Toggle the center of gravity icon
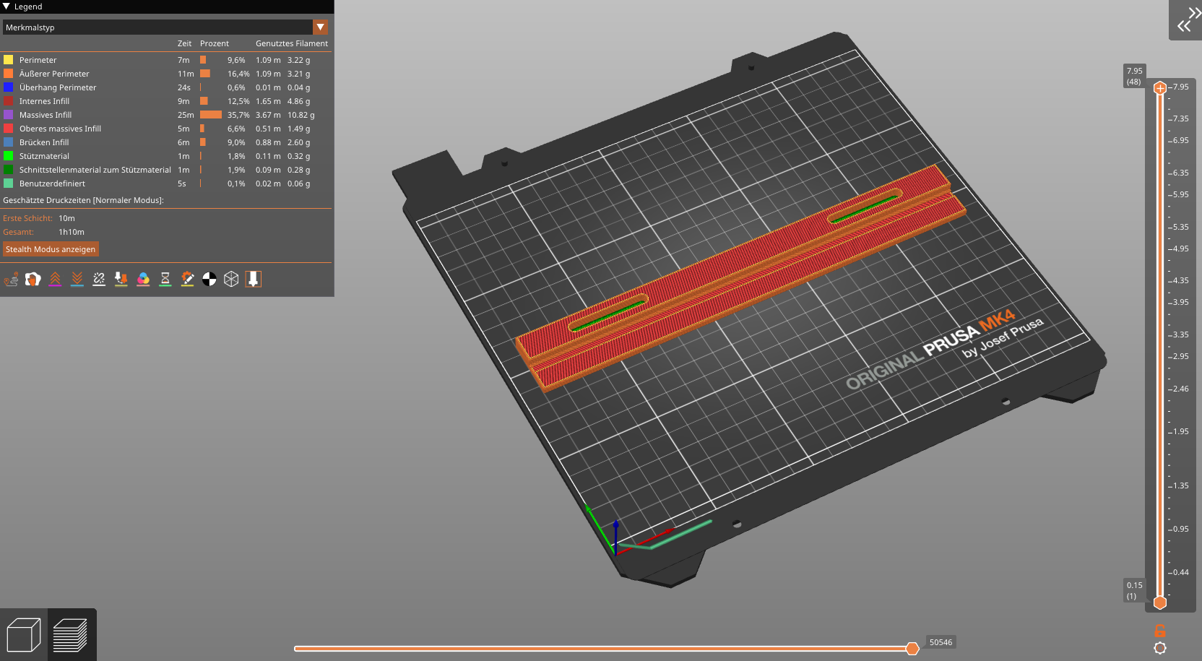The width and height of the screenshot is (1202, 661). pyautogui.click(x=209, y=280)
